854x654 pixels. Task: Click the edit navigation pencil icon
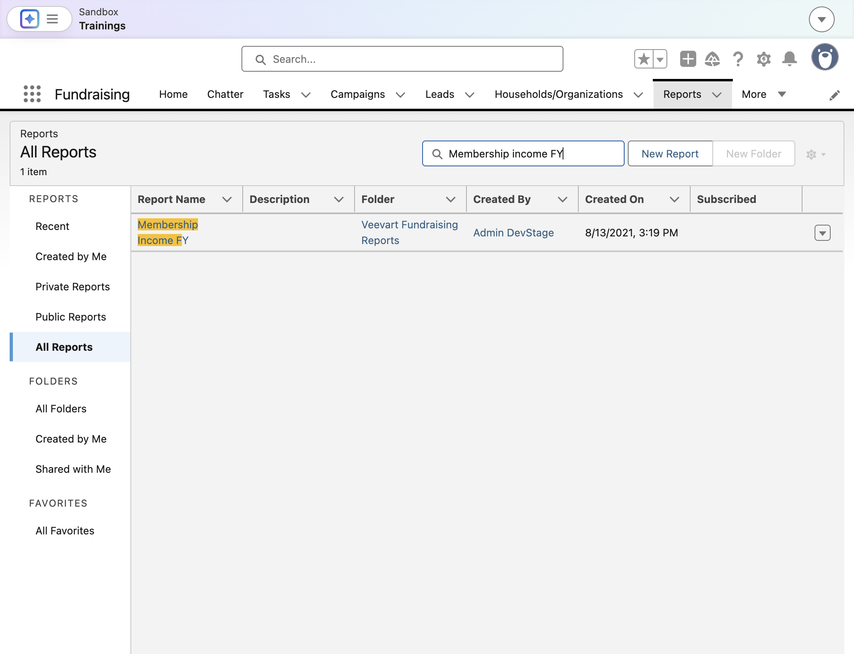pos(834,95)
